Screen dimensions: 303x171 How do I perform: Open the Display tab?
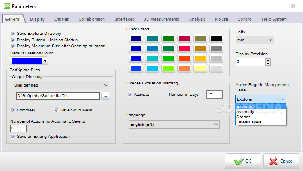coord(37,19)
